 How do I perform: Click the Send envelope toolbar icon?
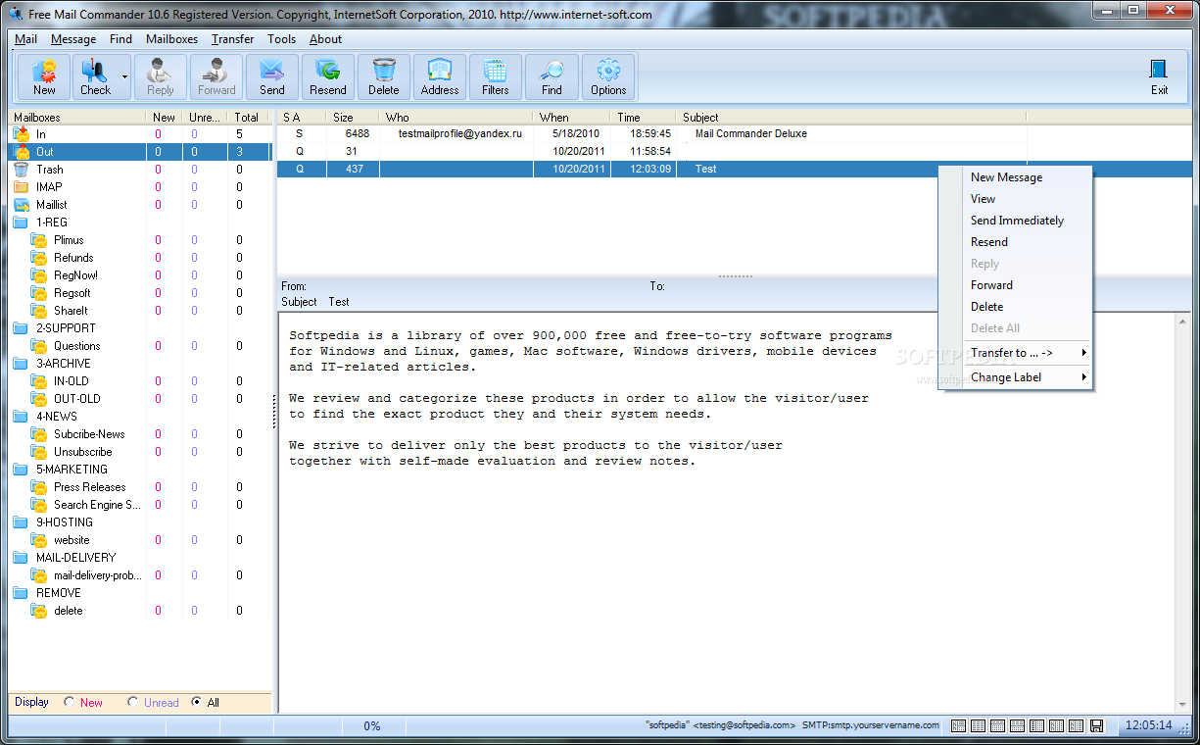tap(272, 76)
